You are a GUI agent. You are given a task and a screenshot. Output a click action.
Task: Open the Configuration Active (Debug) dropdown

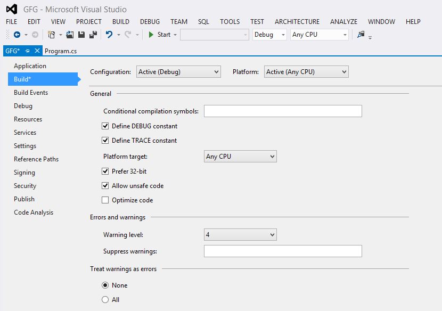click(x=178, y=72)
